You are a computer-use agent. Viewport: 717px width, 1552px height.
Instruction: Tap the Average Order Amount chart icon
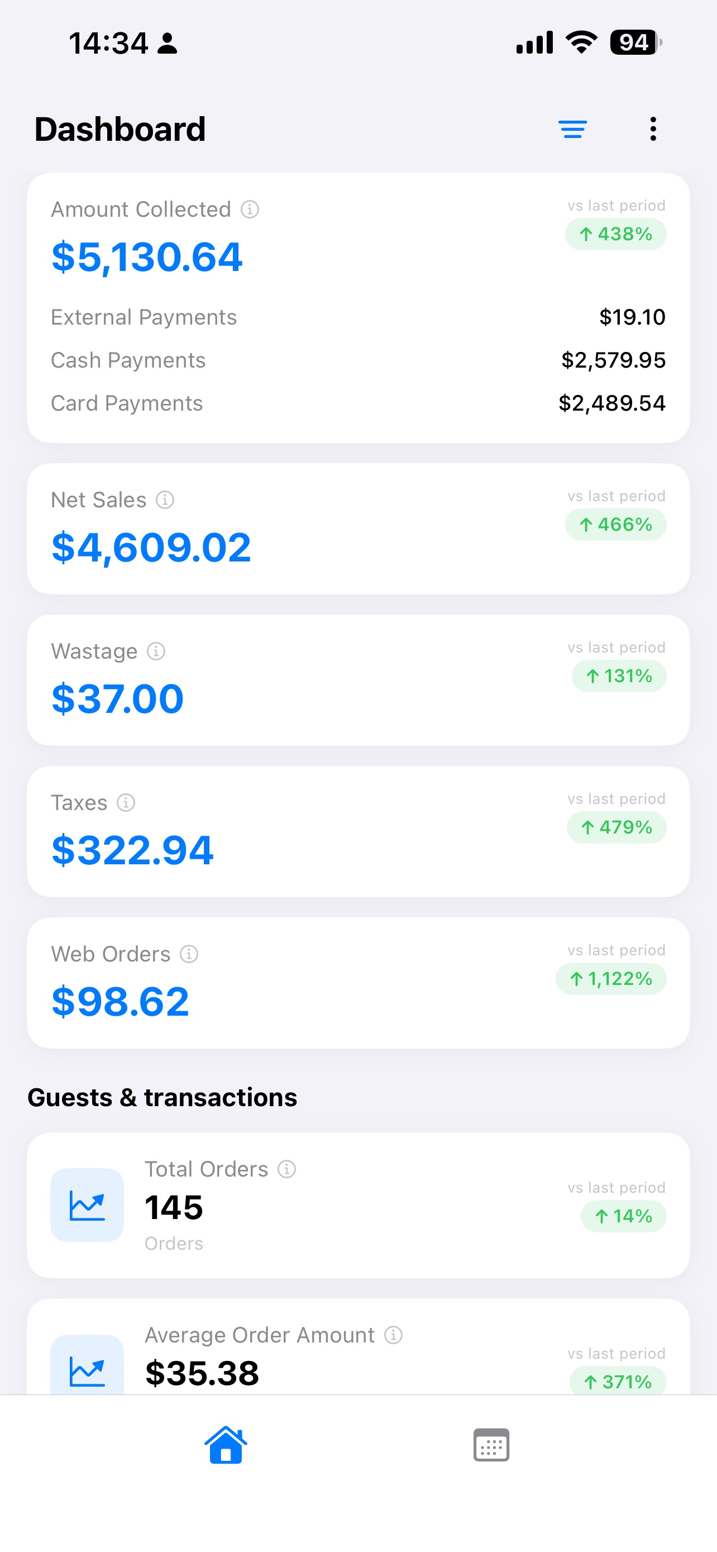pyautogui.click(x=87, y=1365)
